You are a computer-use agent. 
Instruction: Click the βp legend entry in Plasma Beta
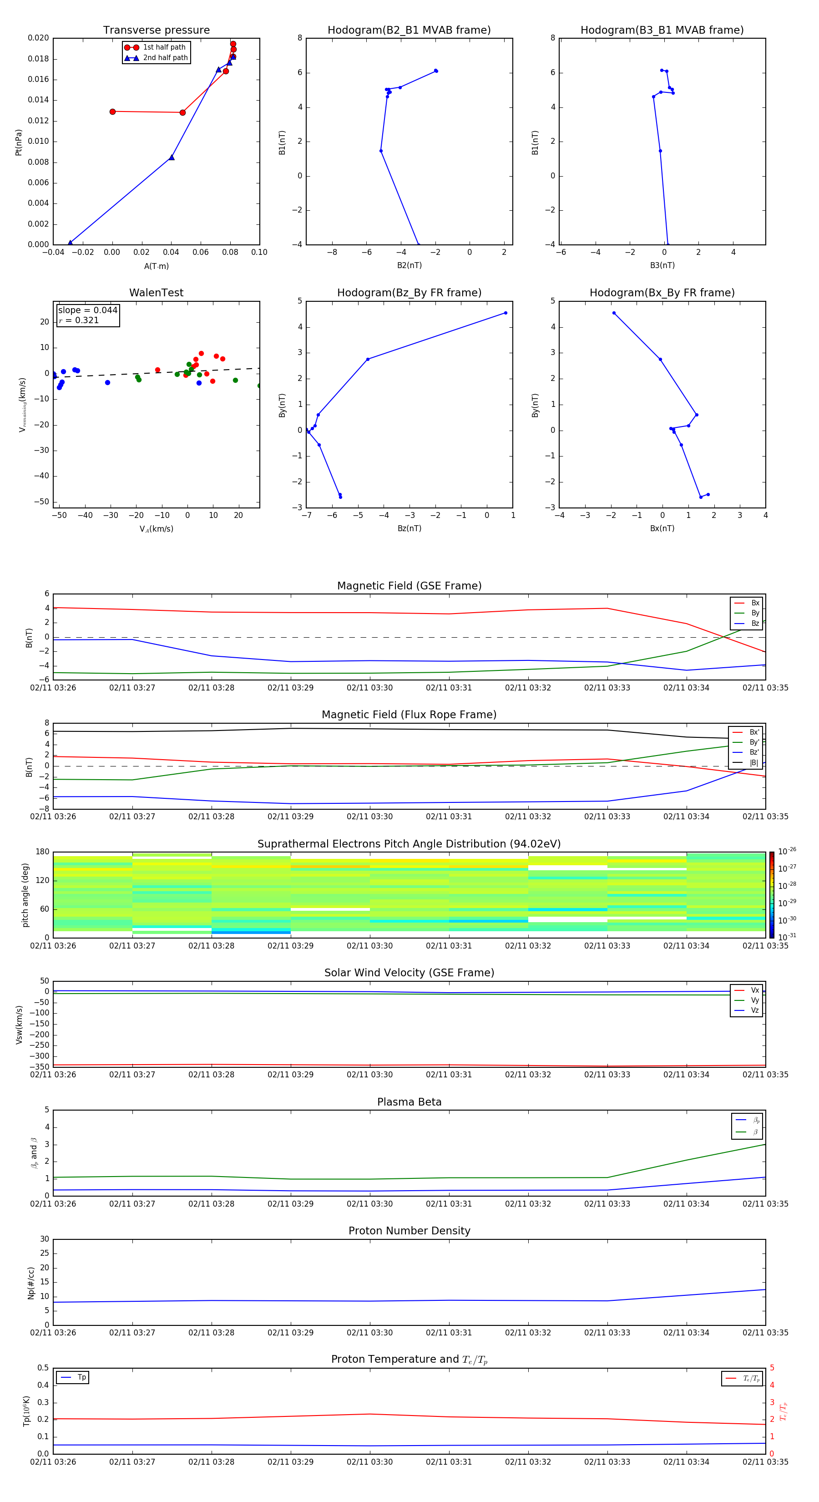point(747,1120)
